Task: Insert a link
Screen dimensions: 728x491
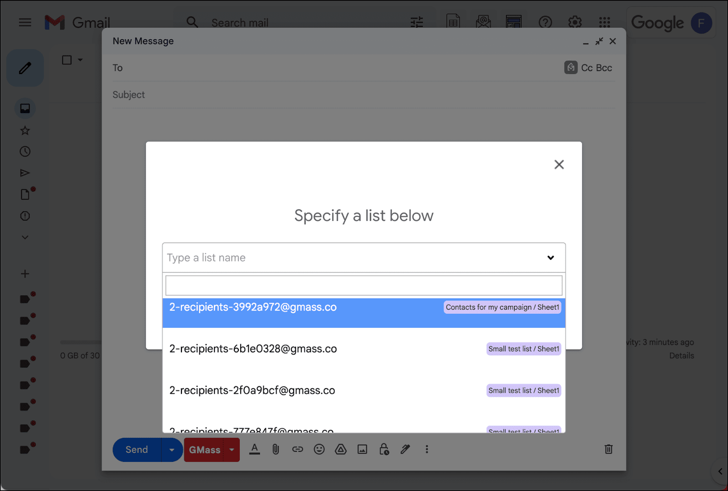Action: pyautogui.click(x=298, y=449)
